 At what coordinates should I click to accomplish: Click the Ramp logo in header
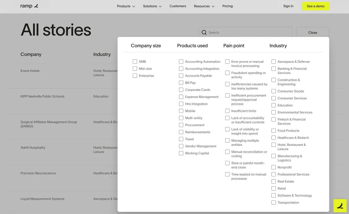tap(29, 6)
